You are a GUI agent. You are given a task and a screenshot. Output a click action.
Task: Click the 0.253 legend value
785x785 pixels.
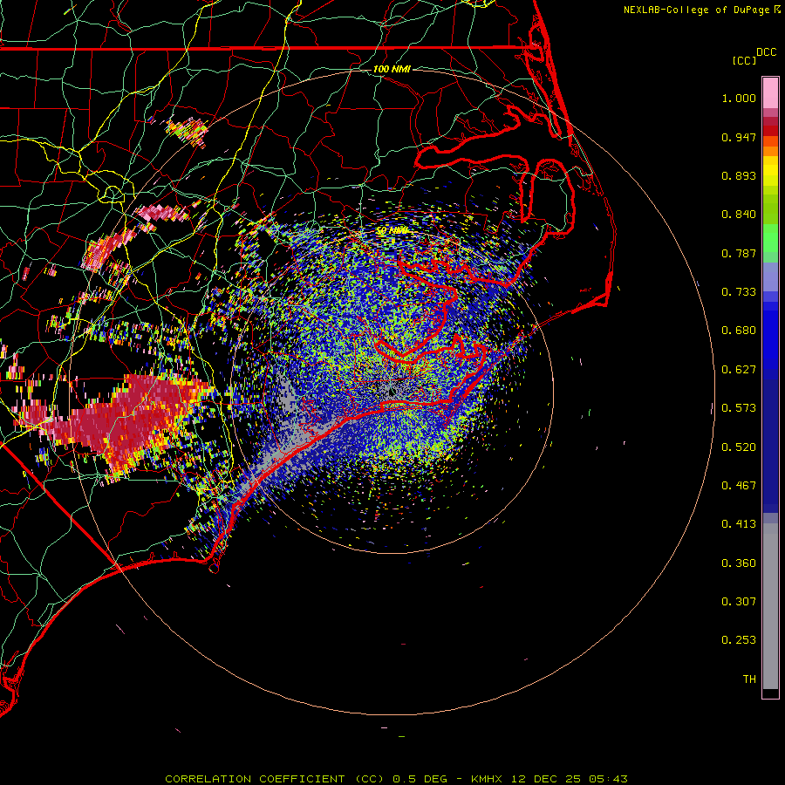pos(739,640)
